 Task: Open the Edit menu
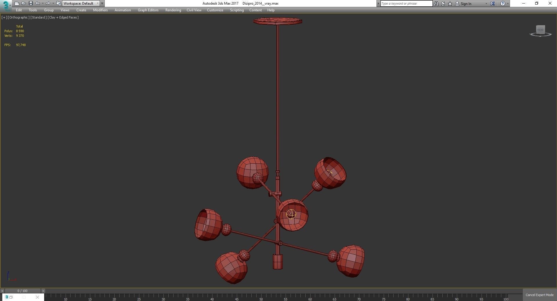point(19,10)
